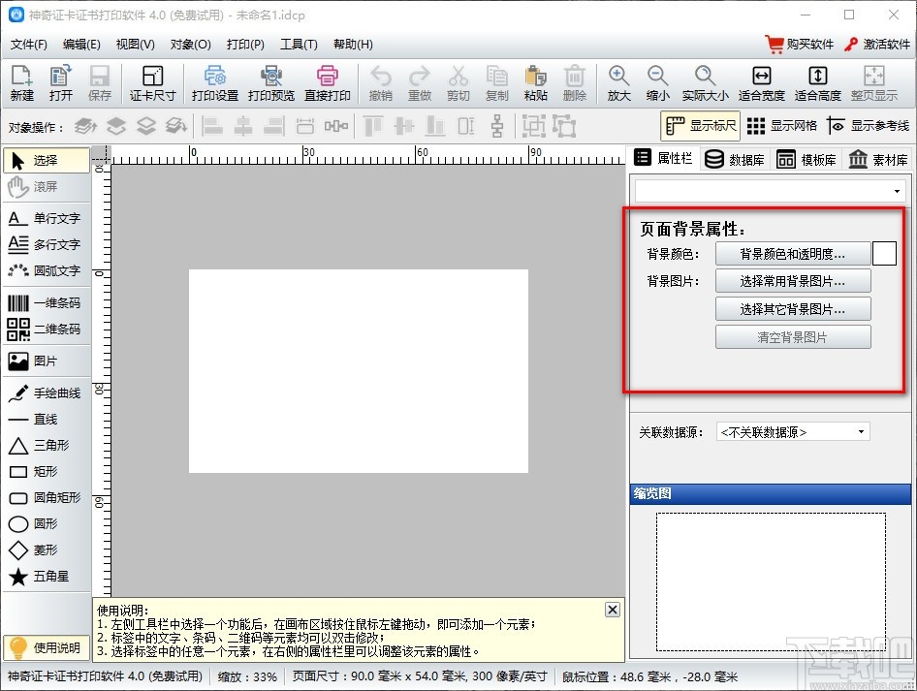This screenshot has width=917, height=691.
Task: Open the 文件(F) menu
Action: click(x=29, y=45)
